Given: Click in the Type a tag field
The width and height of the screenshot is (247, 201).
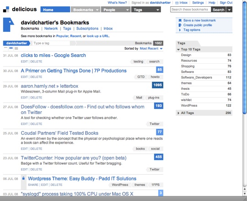Looking at the screenshot, I should 51,43.
